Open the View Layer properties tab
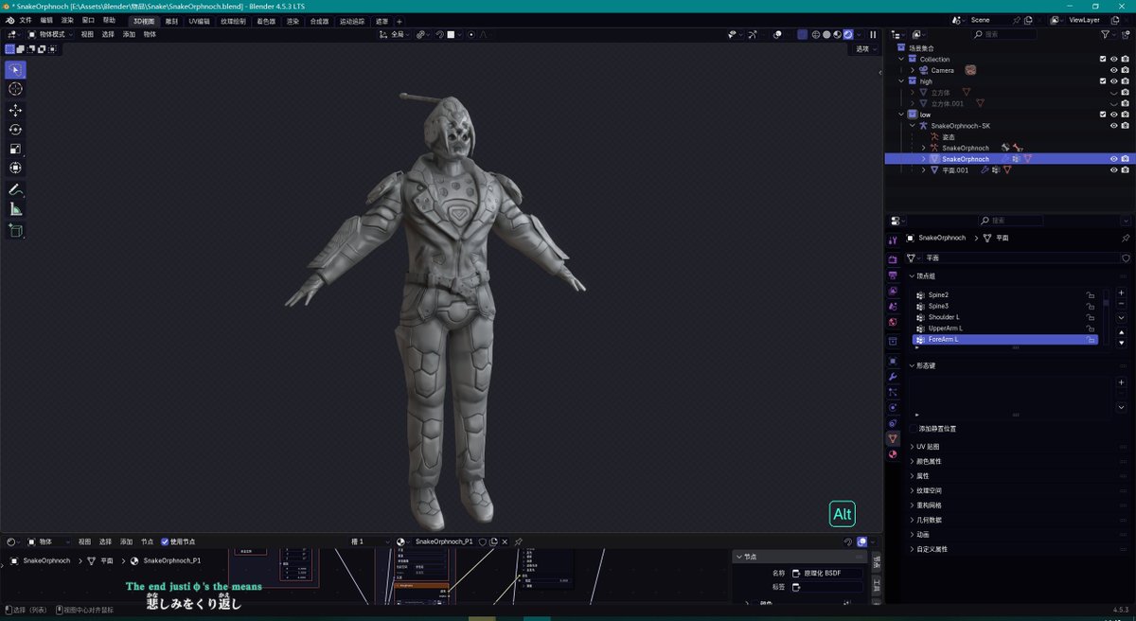 click(893, 292)
